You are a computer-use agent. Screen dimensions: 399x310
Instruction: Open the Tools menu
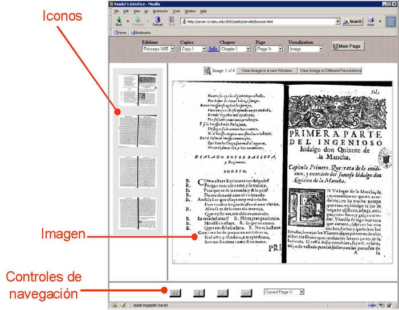(176, 11)
